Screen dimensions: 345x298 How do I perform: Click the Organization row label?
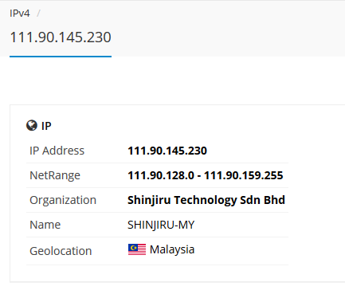(63, 200)
